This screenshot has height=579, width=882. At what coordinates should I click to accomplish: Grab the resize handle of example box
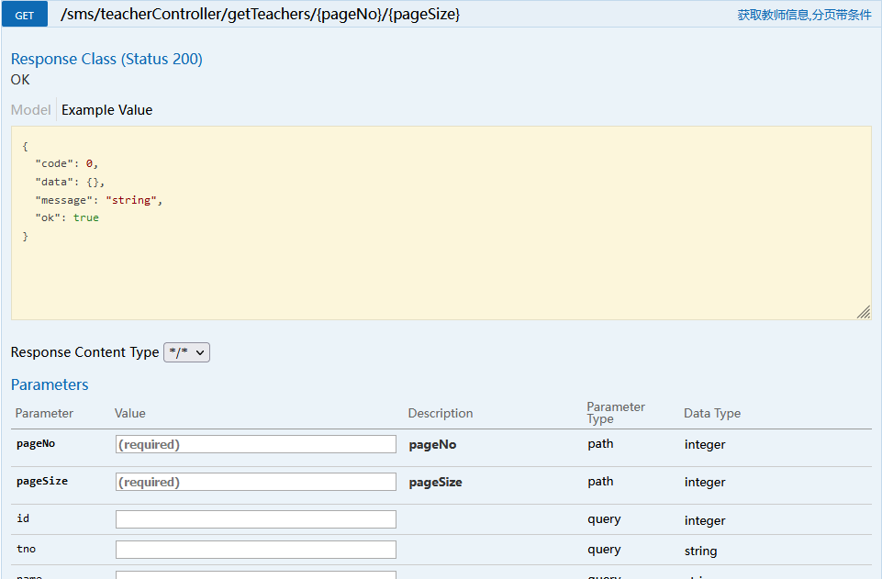[x=864, y=312]
